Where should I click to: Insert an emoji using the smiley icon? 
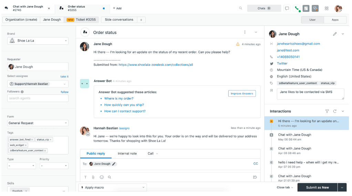(102, 177)
